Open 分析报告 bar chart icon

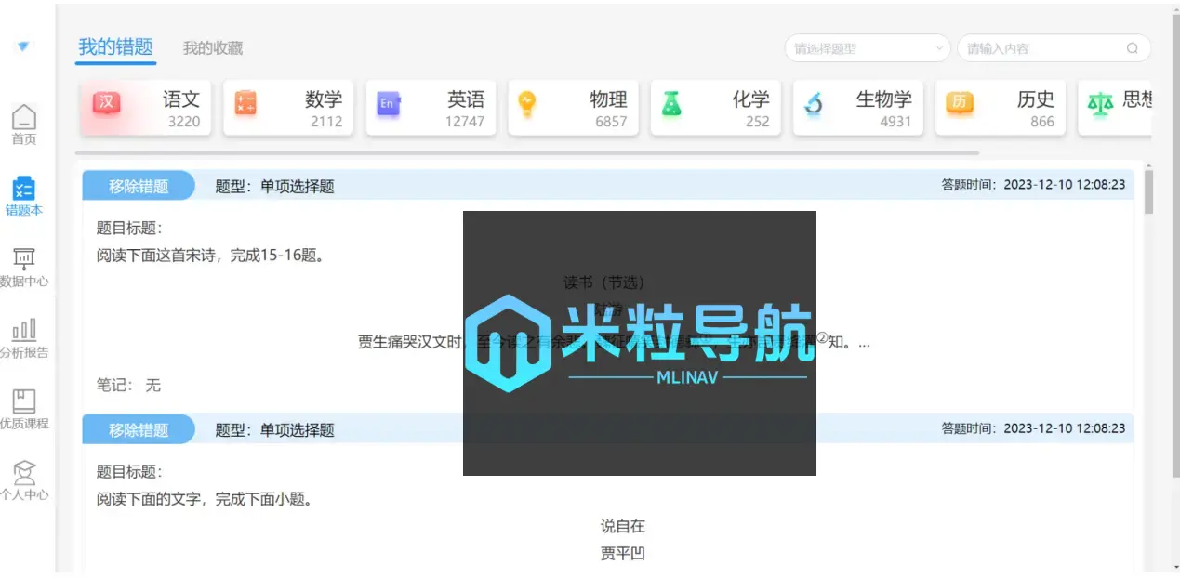(x=24, y=330)
